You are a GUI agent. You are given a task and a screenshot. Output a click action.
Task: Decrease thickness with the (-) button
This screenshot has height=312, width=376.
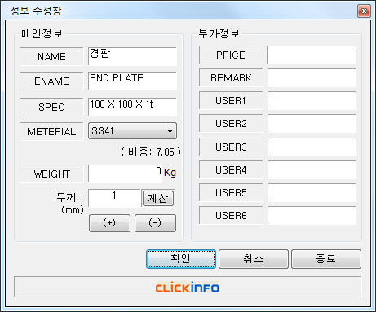155,223
